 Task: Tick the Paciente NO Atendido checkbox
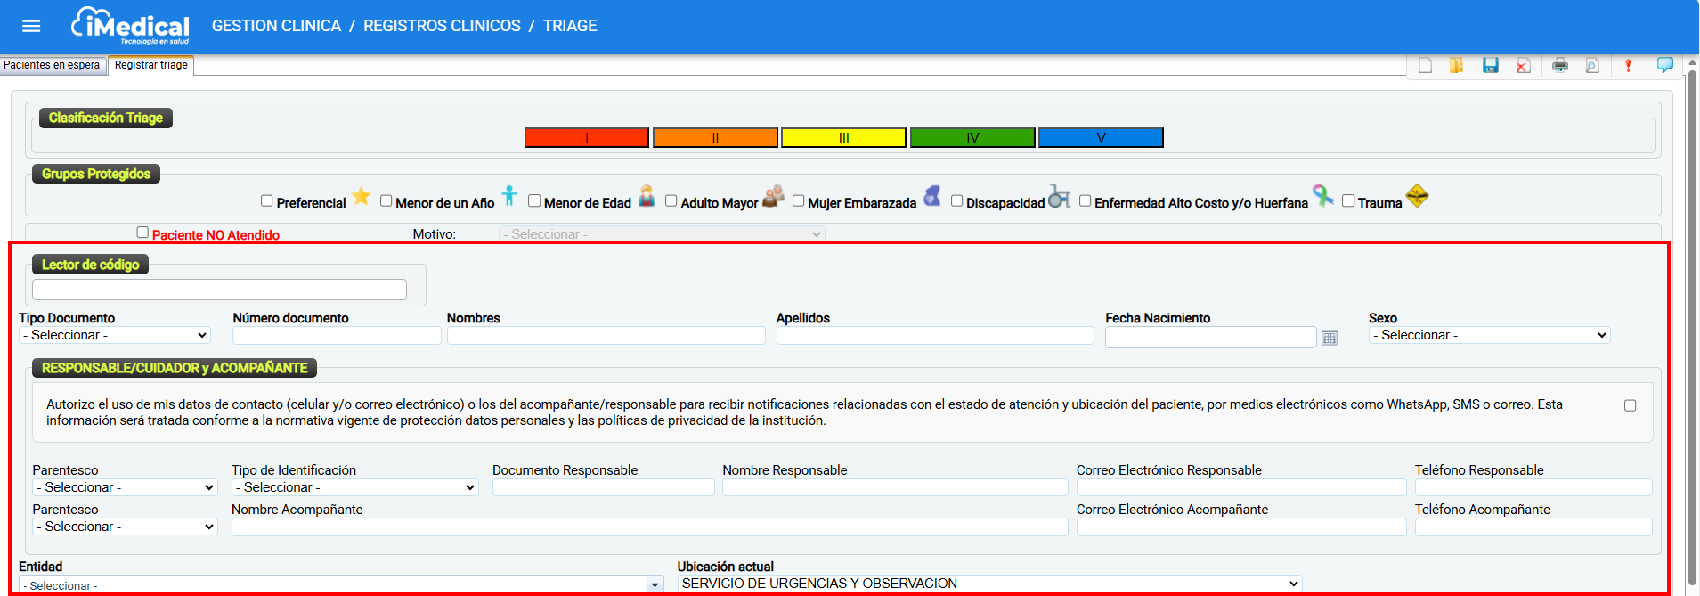coord(142,232)
